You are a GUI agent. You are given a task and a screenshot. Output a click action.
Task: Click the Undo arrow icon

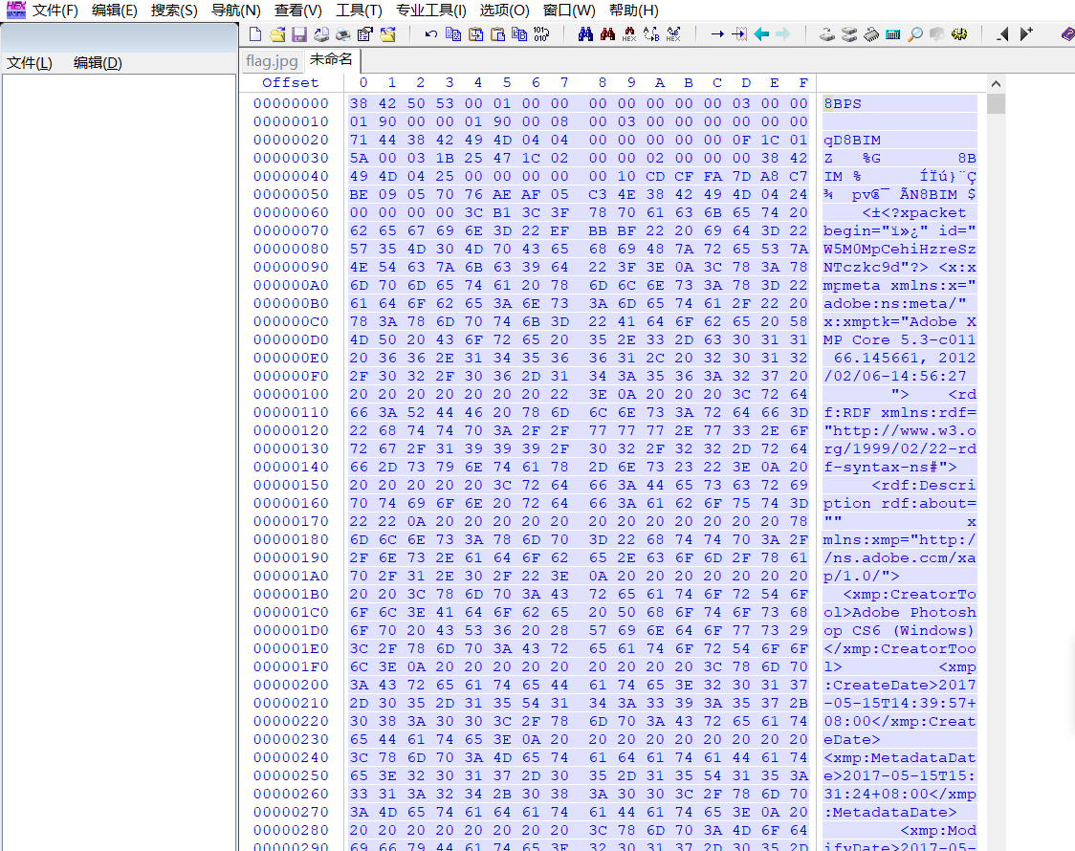click(430, 34)
